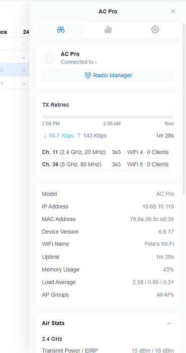
Task: Click WiFi name Pete's Wi-Fi
Action: pyautogui.click(x=159, y=244)
